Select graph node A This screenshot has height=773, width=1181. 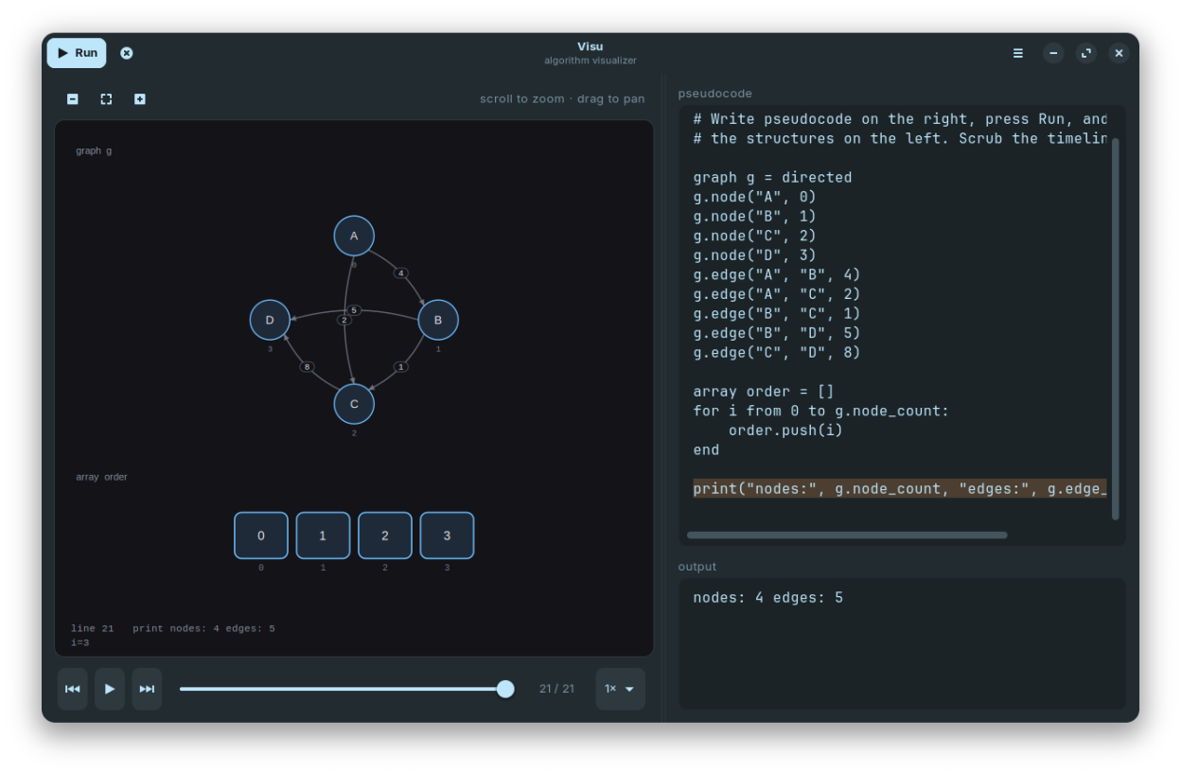(354, 236)
